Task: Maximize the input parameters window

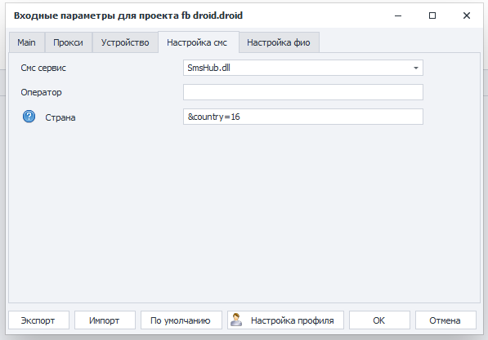Action: [432, 15]
